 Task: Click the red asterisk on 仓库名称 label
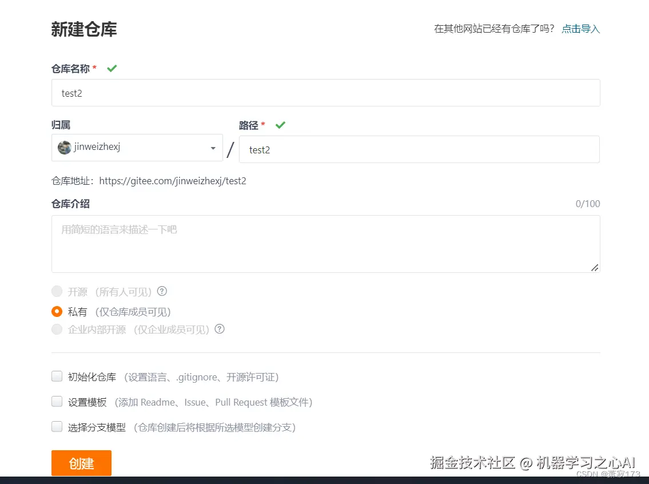pyautogui.click(x=94, y=68)
